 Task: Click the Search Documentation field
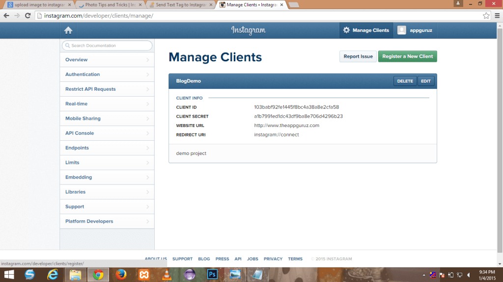tap(107, 46)
